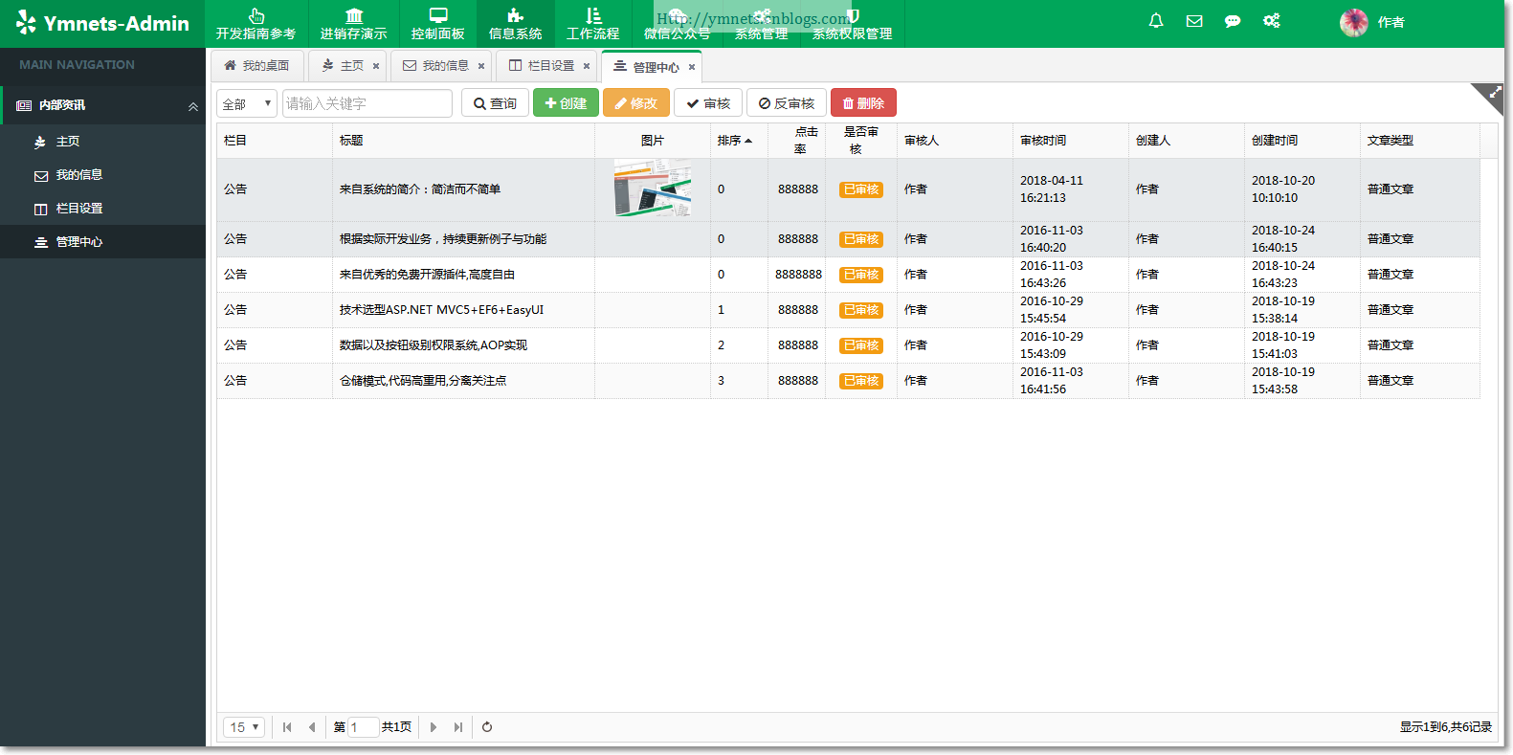Click the Ymnets-Admin logo
The image size is (1513, 755).
point(102,23)
